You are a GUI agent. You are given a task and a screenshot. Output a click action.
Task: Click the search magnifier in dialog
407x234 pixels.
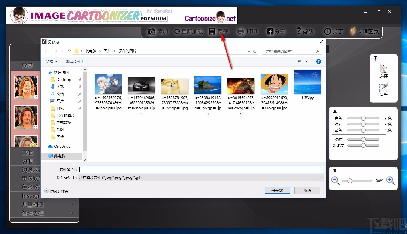(x=318, y=51)
